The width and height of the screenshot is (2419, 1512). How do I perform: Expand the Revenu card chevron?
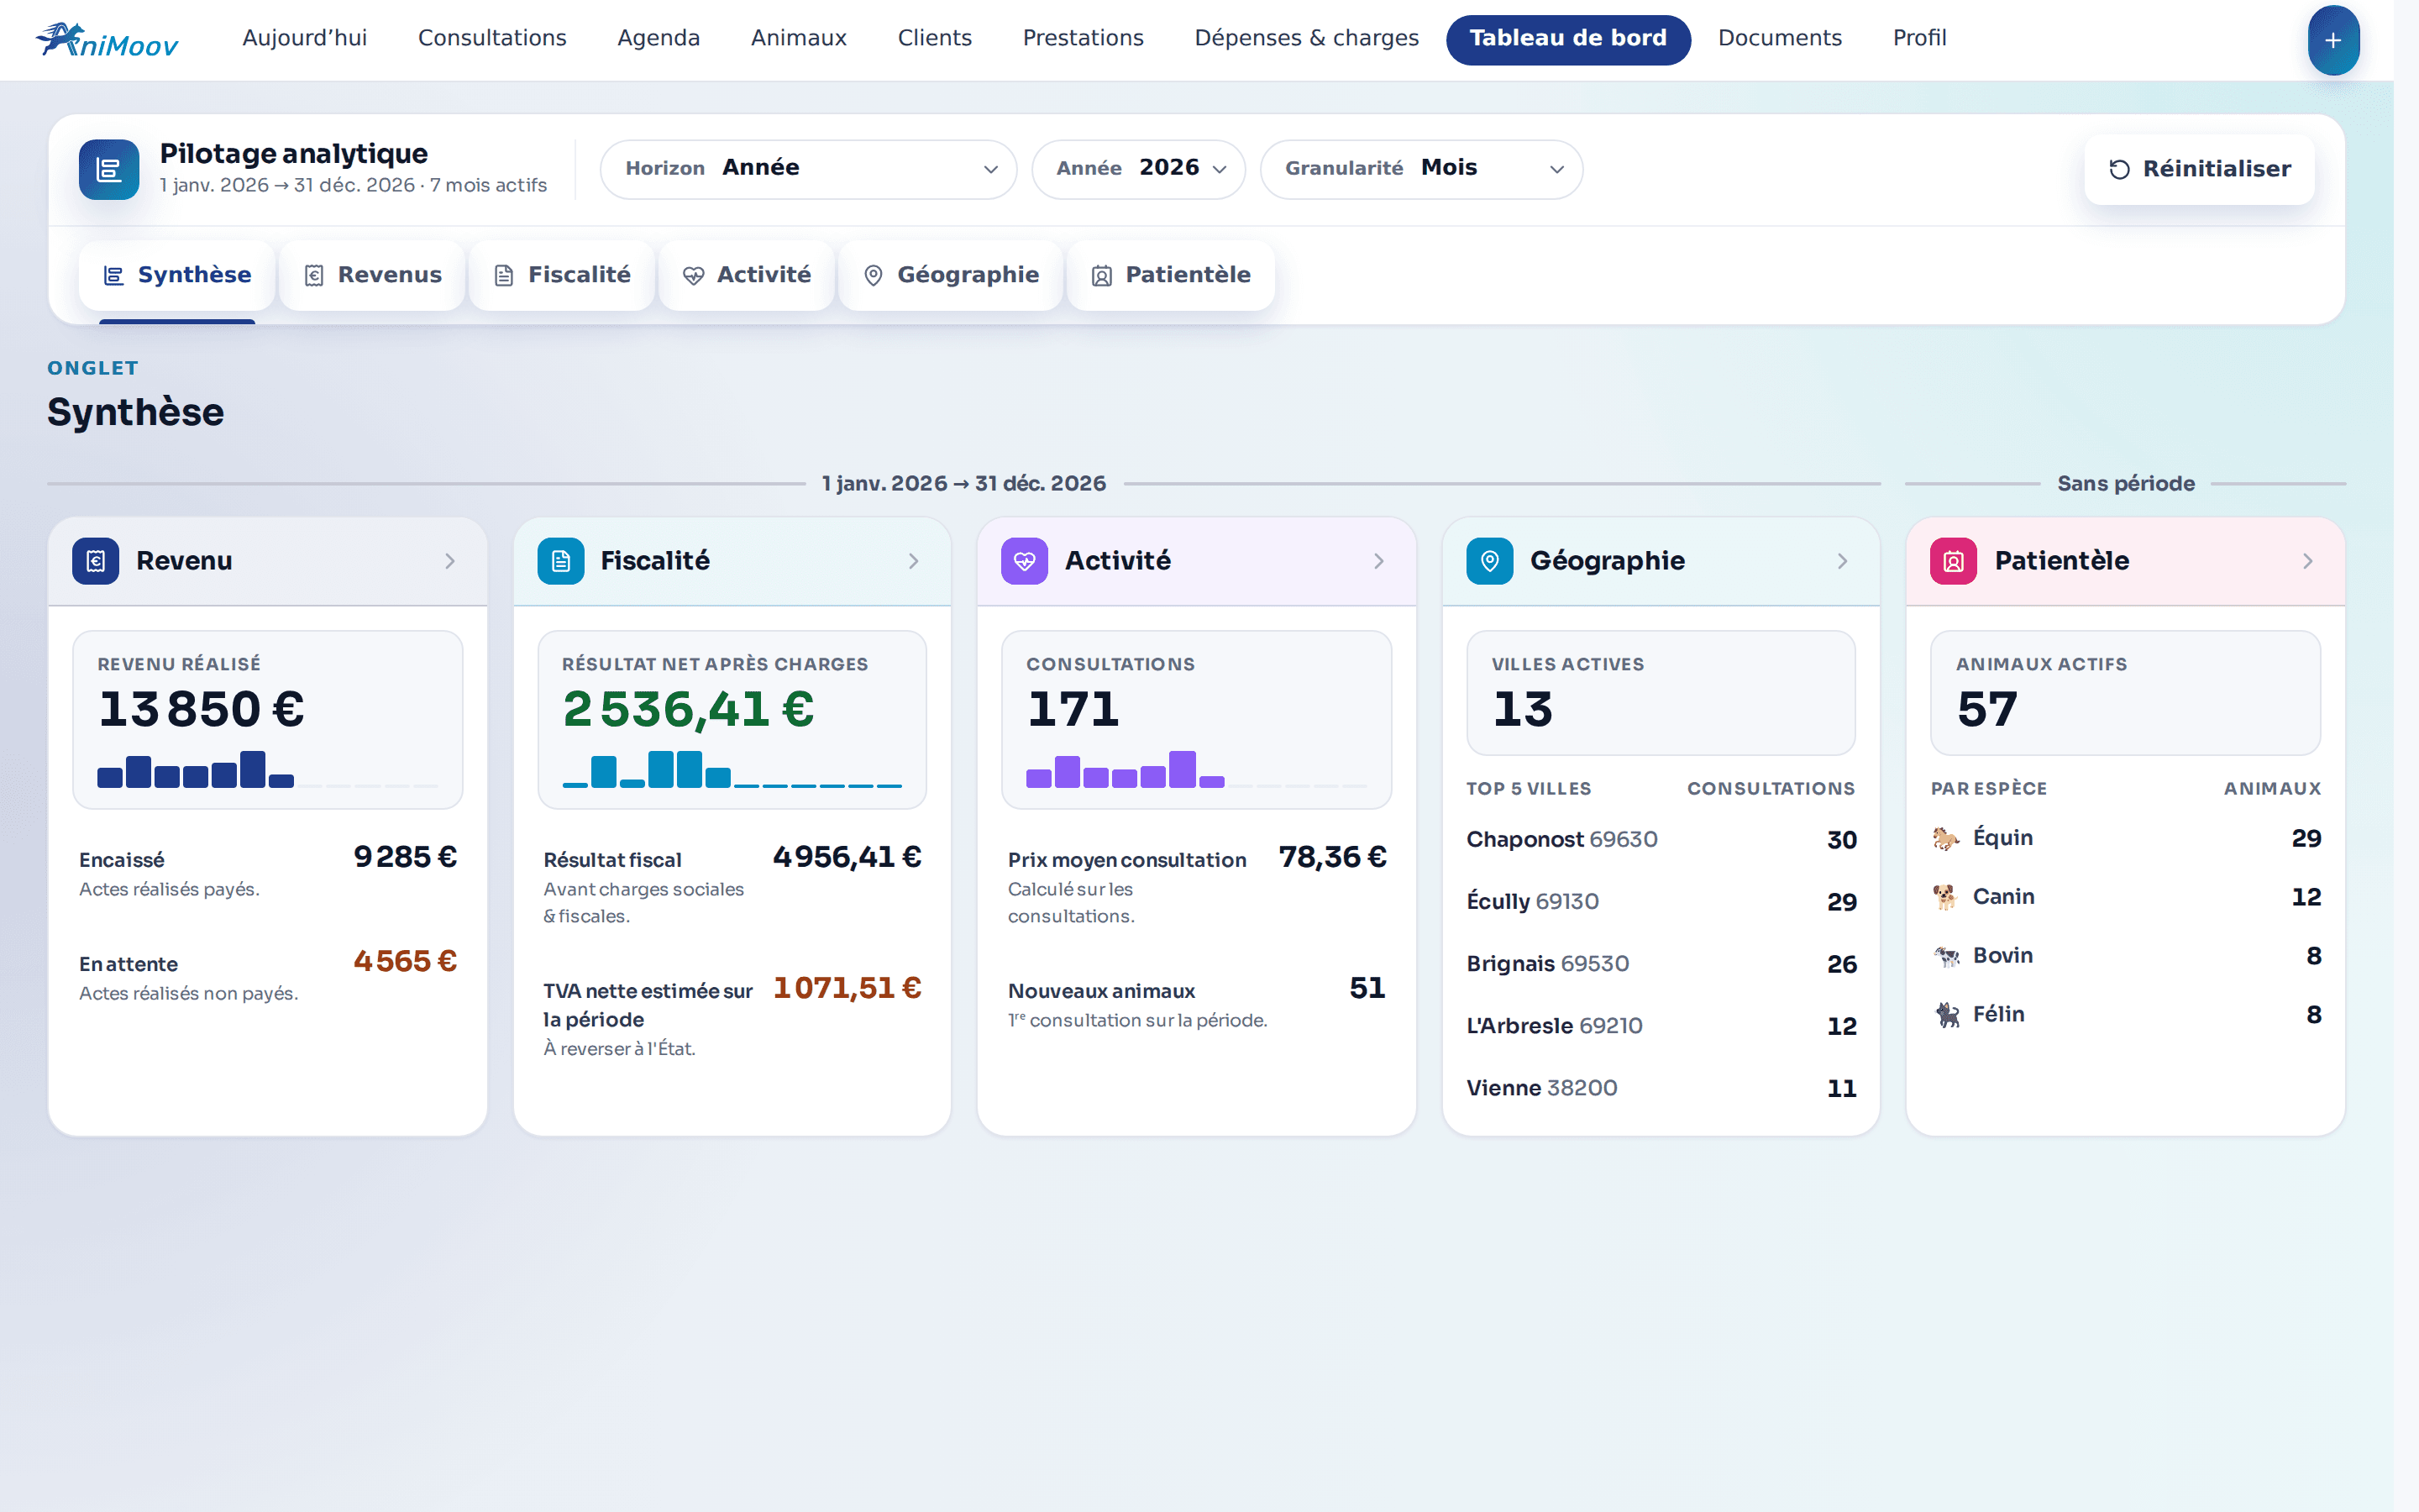click(x=450, y=561)
